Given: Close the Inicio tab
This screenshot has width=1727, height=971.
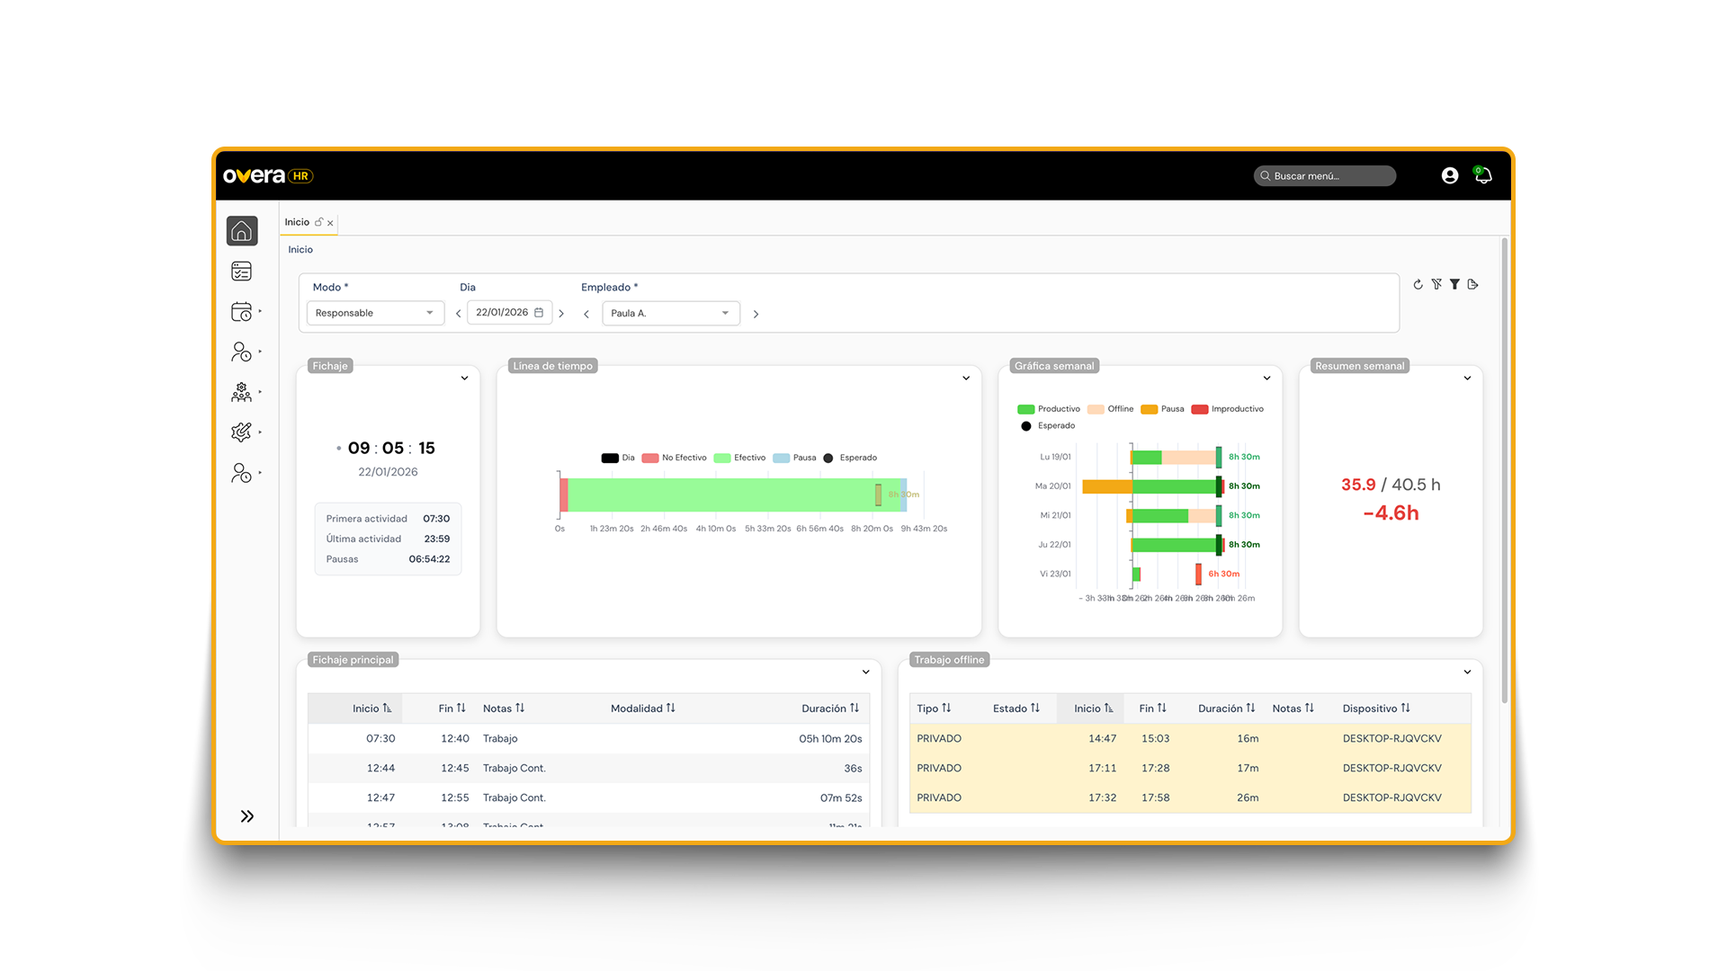Looking at the screenshot, I should [x=330, y=223].
